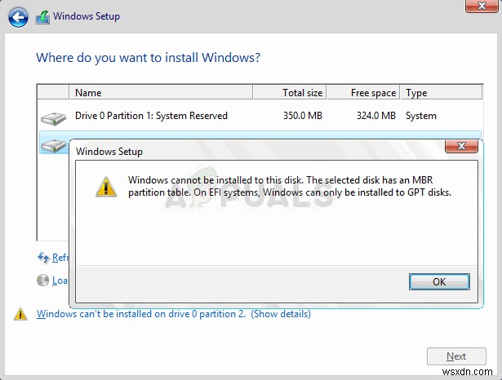502x380 pixels.
Task: Click the drive icon for Partition 1
Action: tap(54, 118)
